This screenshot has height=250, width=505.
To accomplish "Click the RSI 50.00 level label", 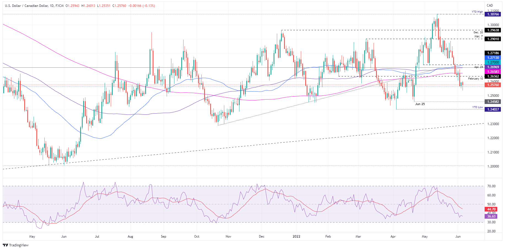I will click(x=491, y=204).
